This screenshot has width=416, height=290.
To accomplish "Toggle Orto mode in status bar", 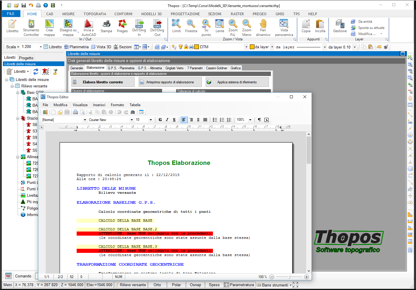I will [157, 285].
